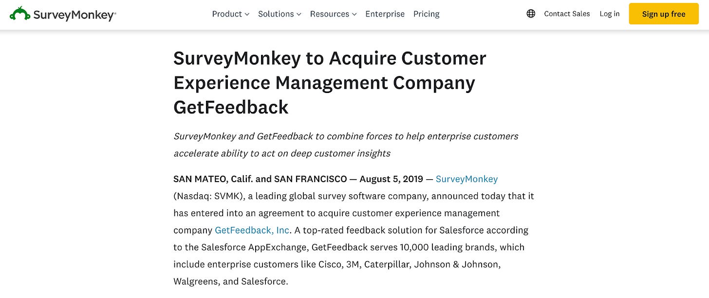709x298 pixels.
Task: Open the GetFeedback, Inc link
Action: [252, 230]
